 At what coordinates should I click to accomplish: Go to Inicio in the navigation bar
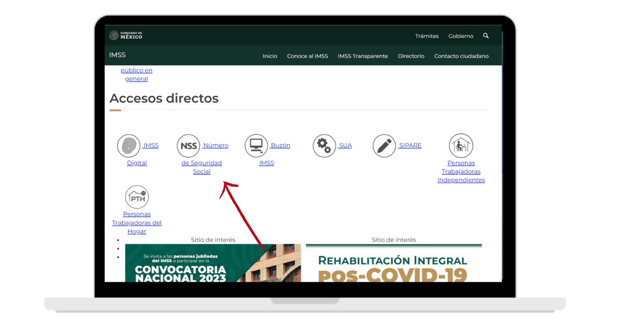pos(270,56)
